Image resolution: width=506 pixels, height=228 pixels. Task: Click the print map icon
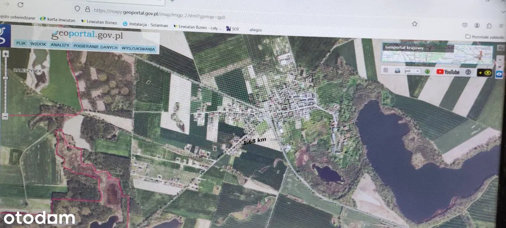pyautogui.click(x=397, y=71)
